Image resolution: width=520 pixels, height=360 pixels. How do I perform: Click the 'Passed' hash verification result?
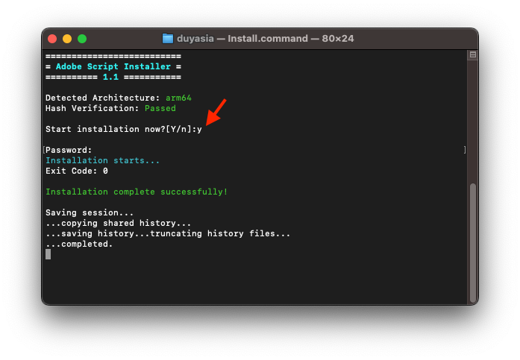(x=160, y=108)
